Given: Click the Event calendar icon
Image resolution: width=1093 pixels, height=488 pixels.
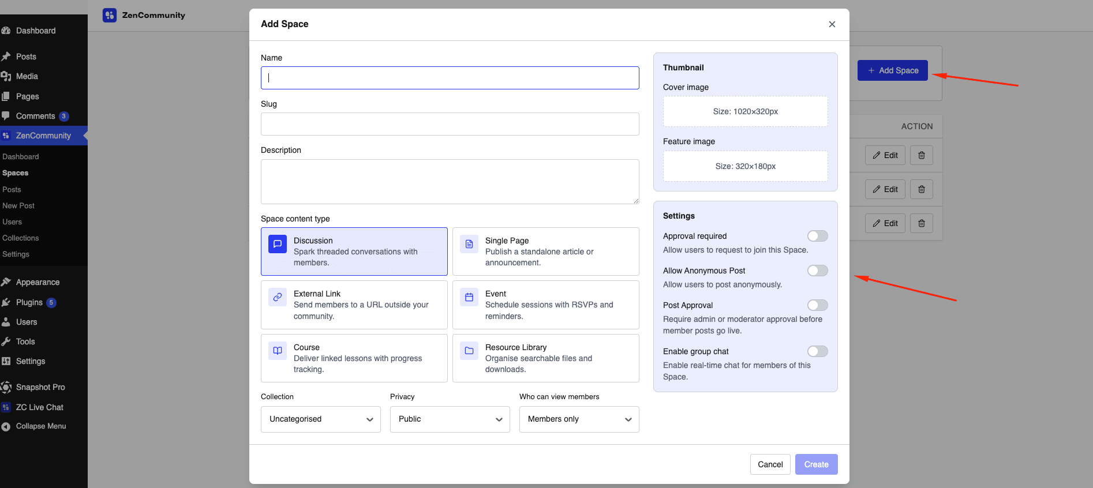Looking at the screenshot, I should point(469,297).
